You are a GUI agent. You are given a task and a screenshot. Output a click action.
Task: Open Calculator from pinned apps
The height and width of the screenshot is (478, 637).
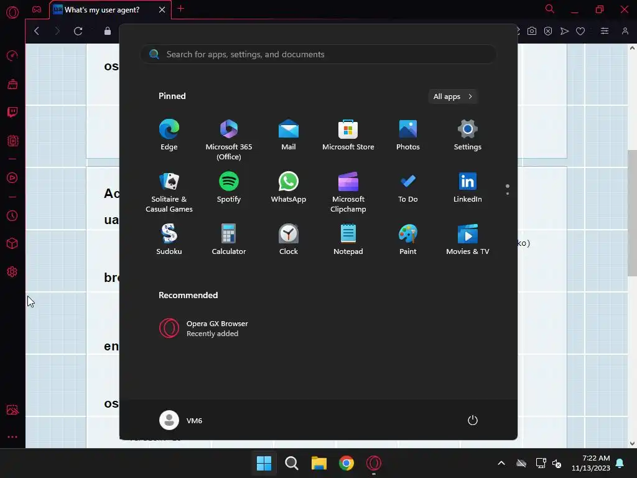(229, 240)
